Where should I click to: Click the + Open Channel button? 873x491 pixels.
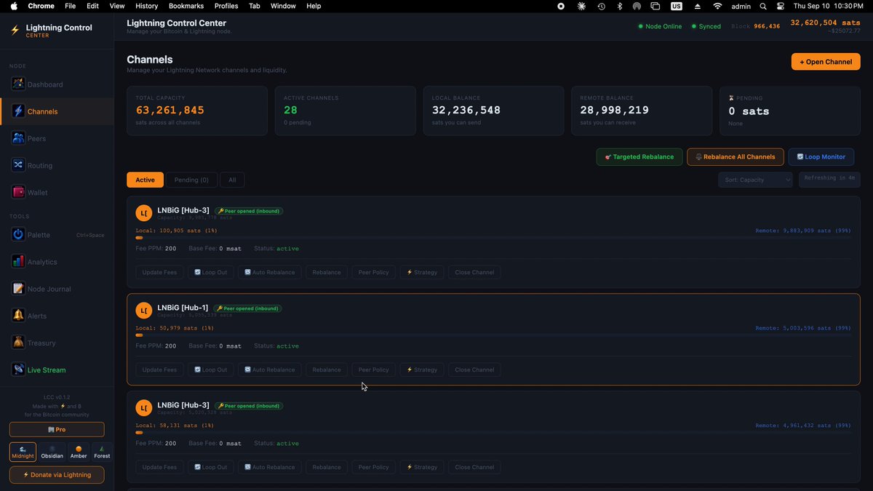[x=826, y=62]
